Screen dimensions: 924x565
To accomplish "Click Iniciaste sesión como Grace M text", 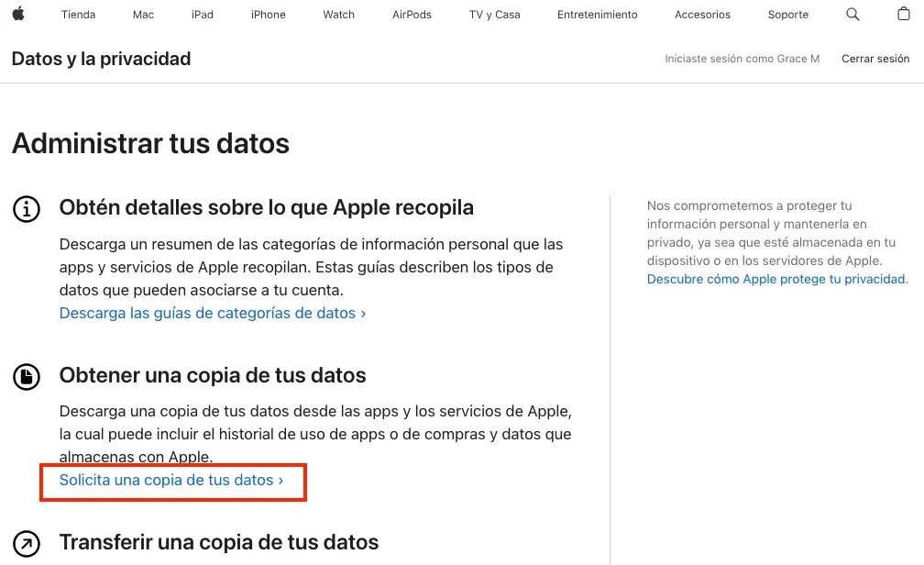I will pos(742,59).
